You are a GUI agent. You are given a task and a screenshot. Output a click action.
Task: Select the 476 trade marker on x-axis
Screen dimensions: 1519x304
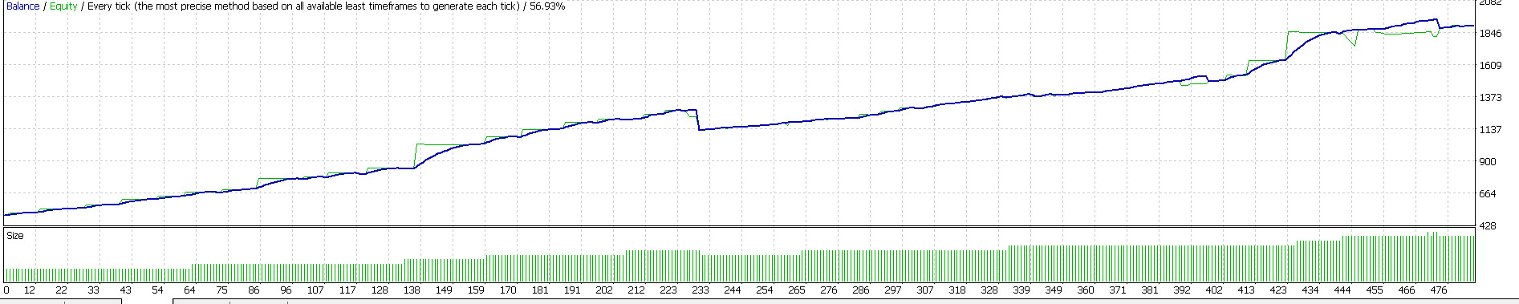pos(1439,290)
